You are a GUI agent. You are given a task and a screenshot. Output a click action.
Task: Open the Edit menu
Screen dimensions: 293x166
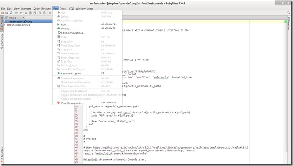(x=10, y=9)
